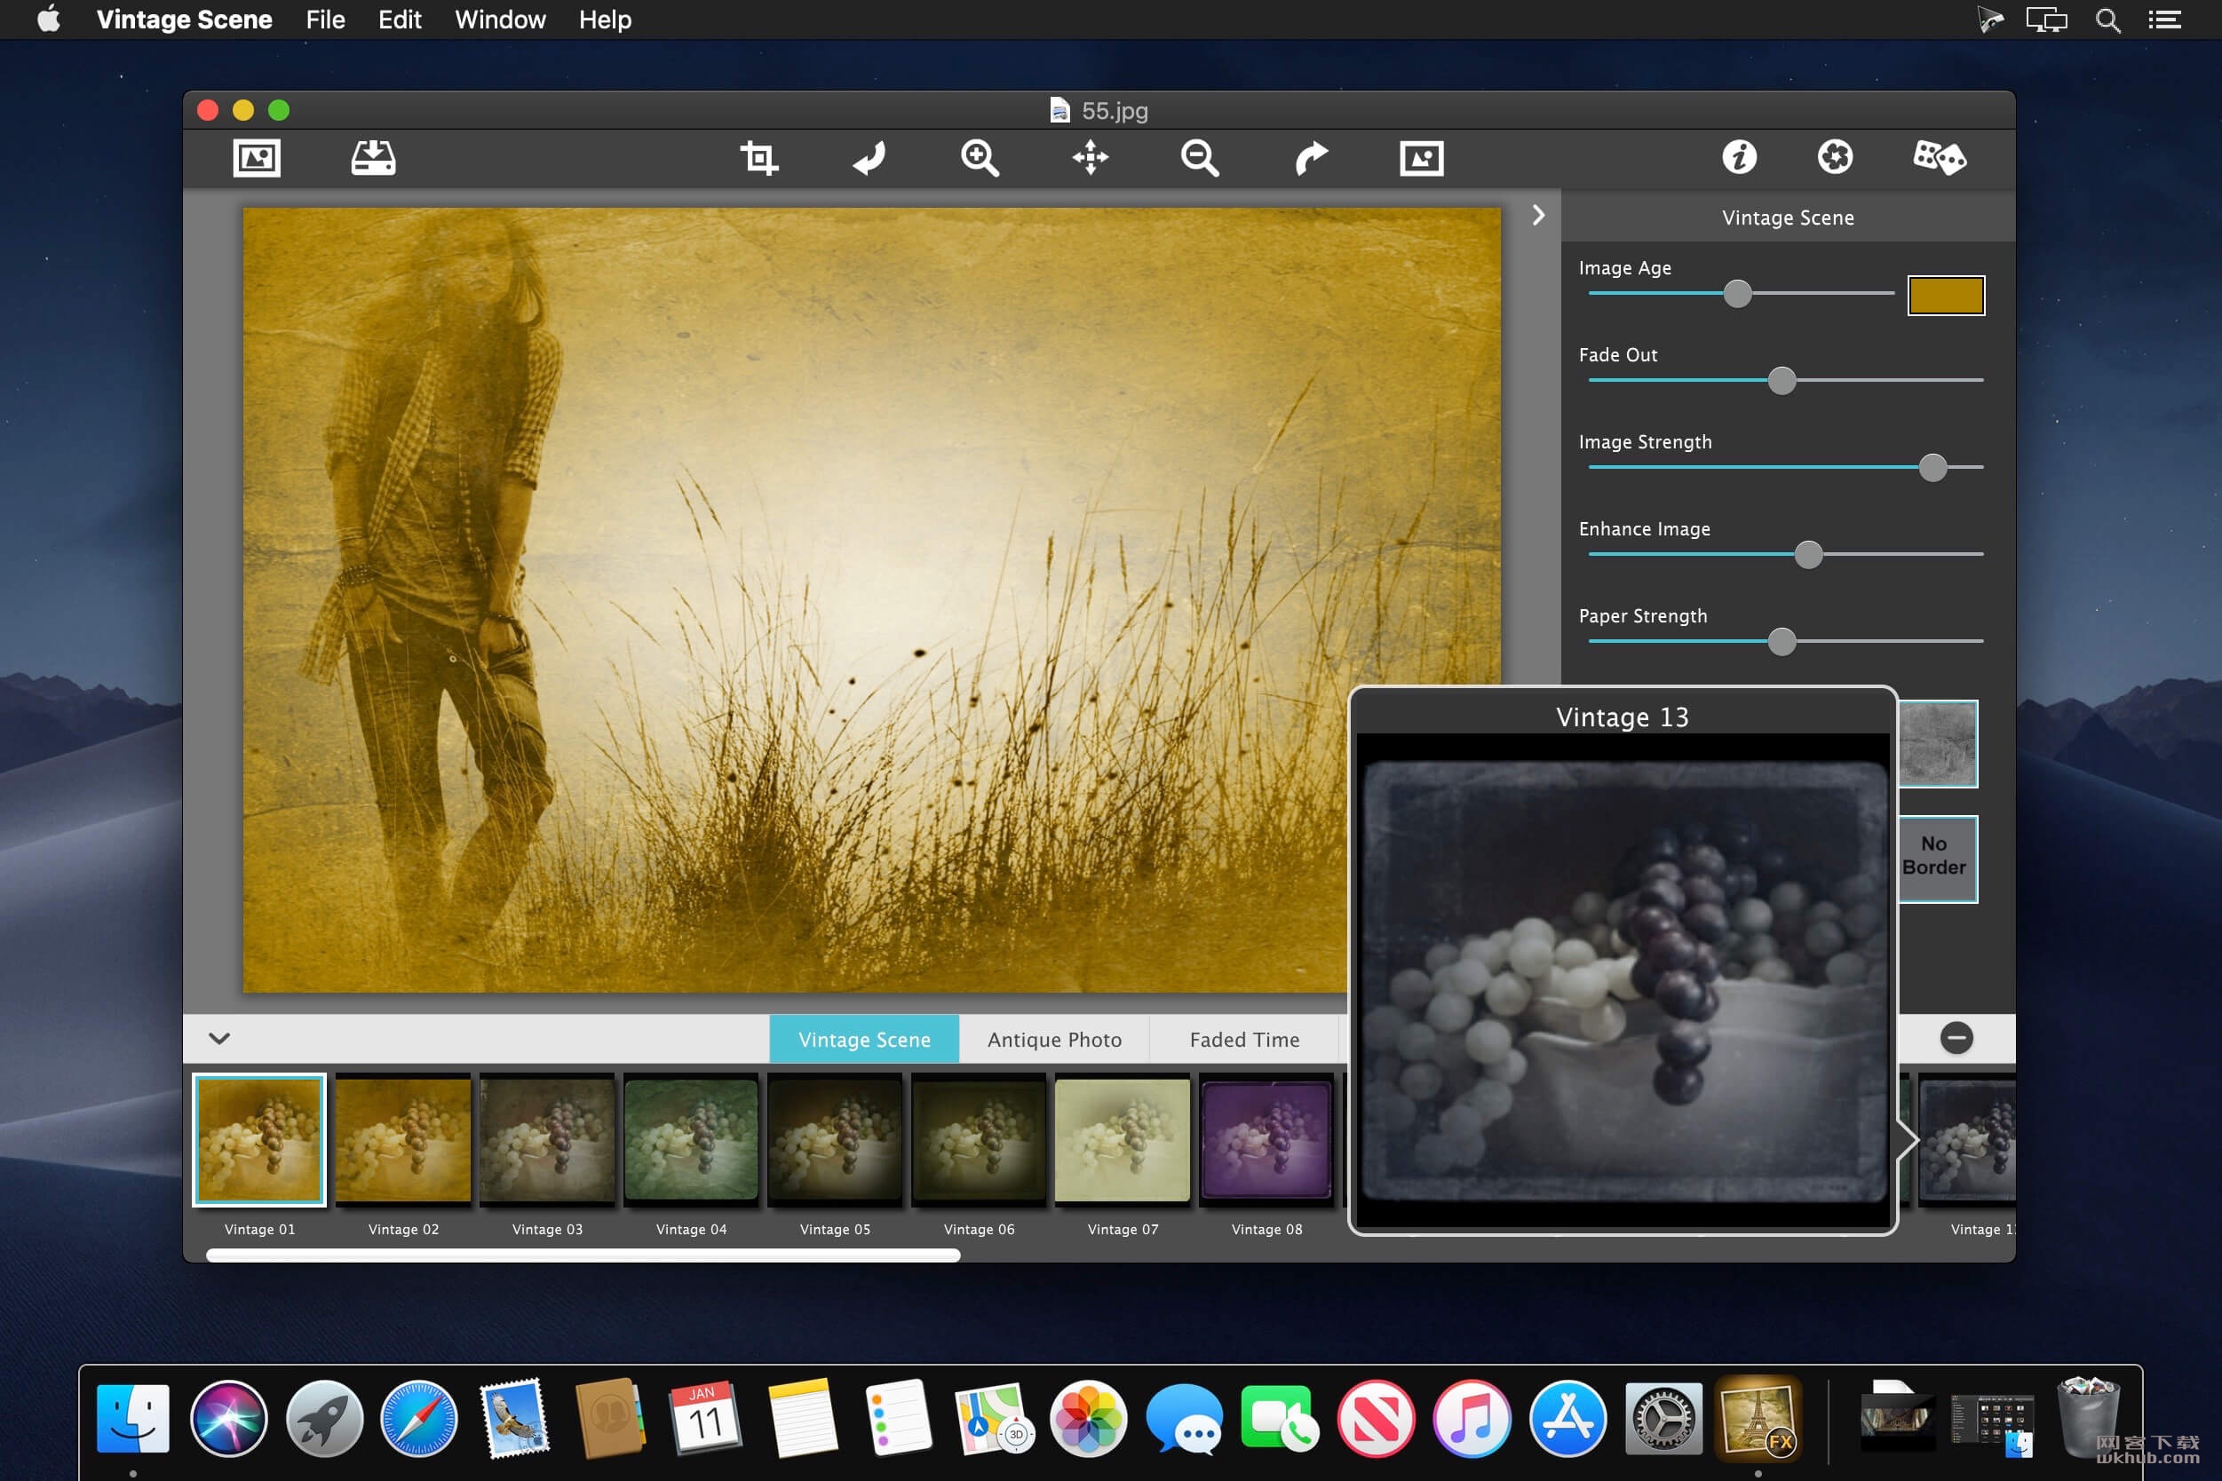Viewport: 2222px width, 1481px height.
Task: Launch Siri from the dock
Action: coord(228,1418)
